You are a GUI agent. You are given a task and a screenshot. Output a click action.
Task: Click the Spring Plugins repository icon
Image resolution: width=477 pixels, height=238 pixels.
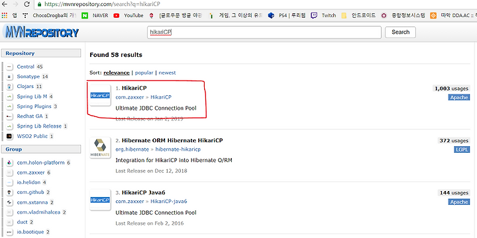[9, 106]
